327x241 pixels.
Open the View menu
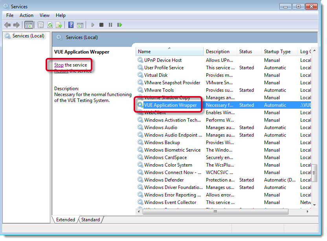[x=45, y=15]
